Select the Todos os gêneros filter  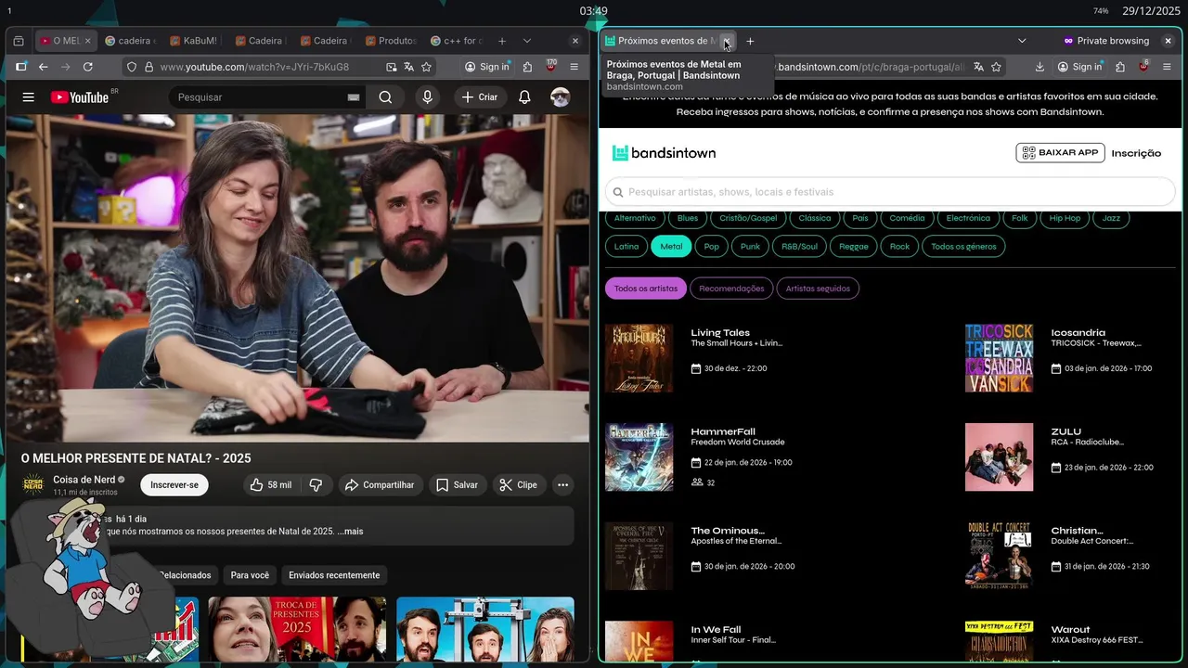click(963, 246)
